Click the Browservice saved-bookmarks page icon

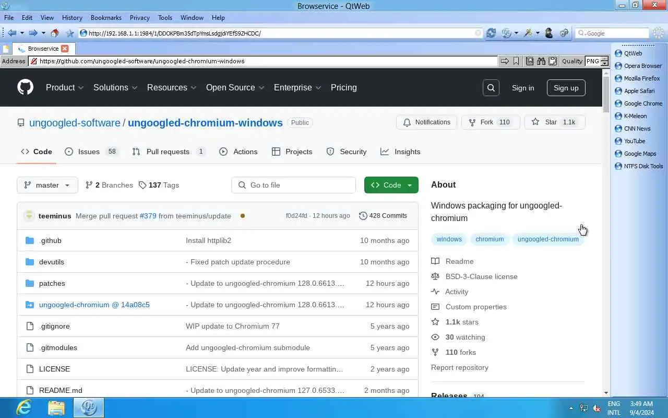point(530,61)
